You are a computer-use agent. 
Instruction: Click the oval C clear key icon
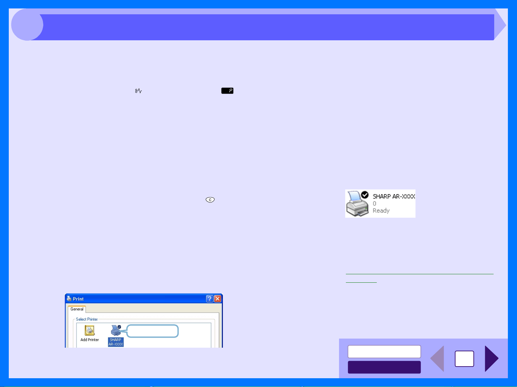[x=210, y=200]
